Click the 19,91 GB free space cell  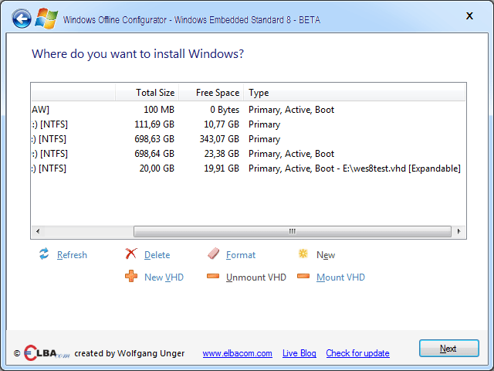[x=222, y=168]
